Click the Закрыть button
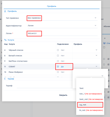110x117 pixels. [x=63, y=95]
